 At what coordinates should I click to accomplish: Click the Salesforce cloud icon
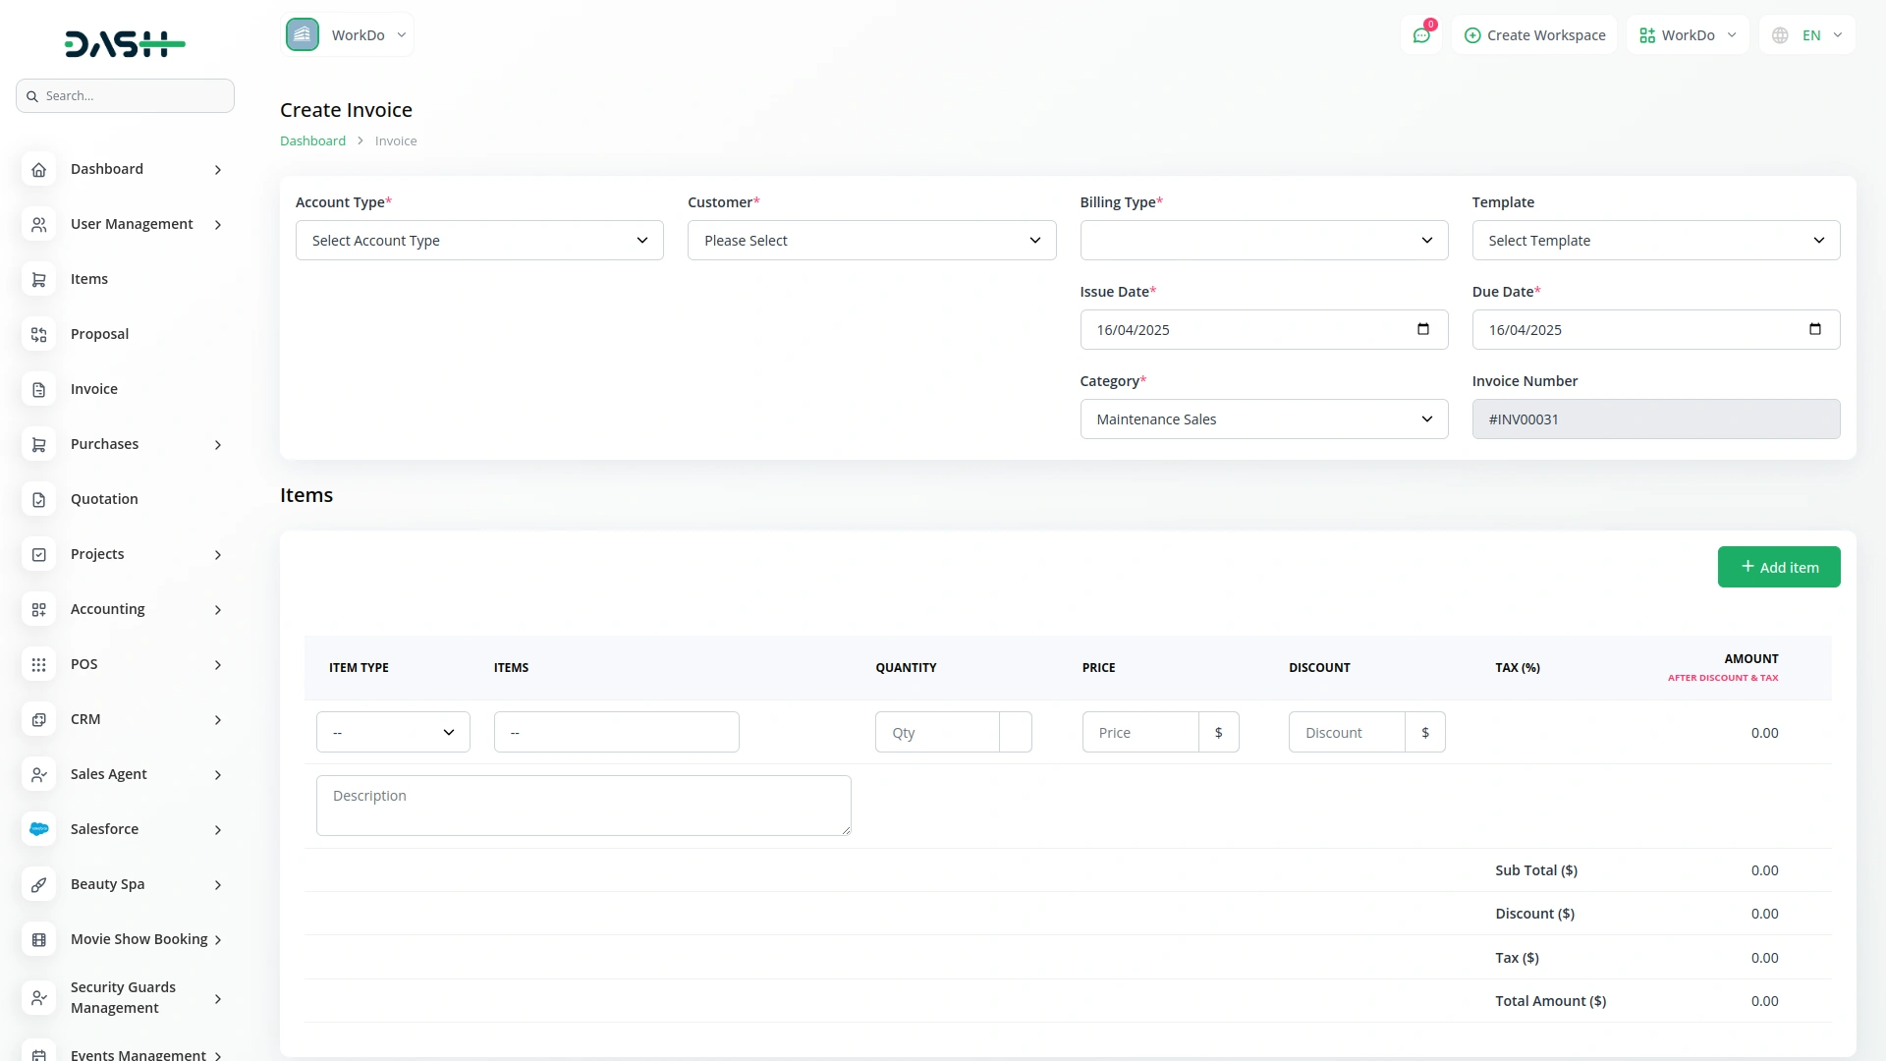coord(38,830)
